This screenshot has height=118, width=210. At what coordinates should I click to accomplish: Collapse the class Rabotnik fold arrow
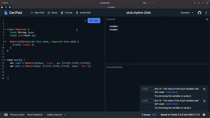click(x=5, y=29)
